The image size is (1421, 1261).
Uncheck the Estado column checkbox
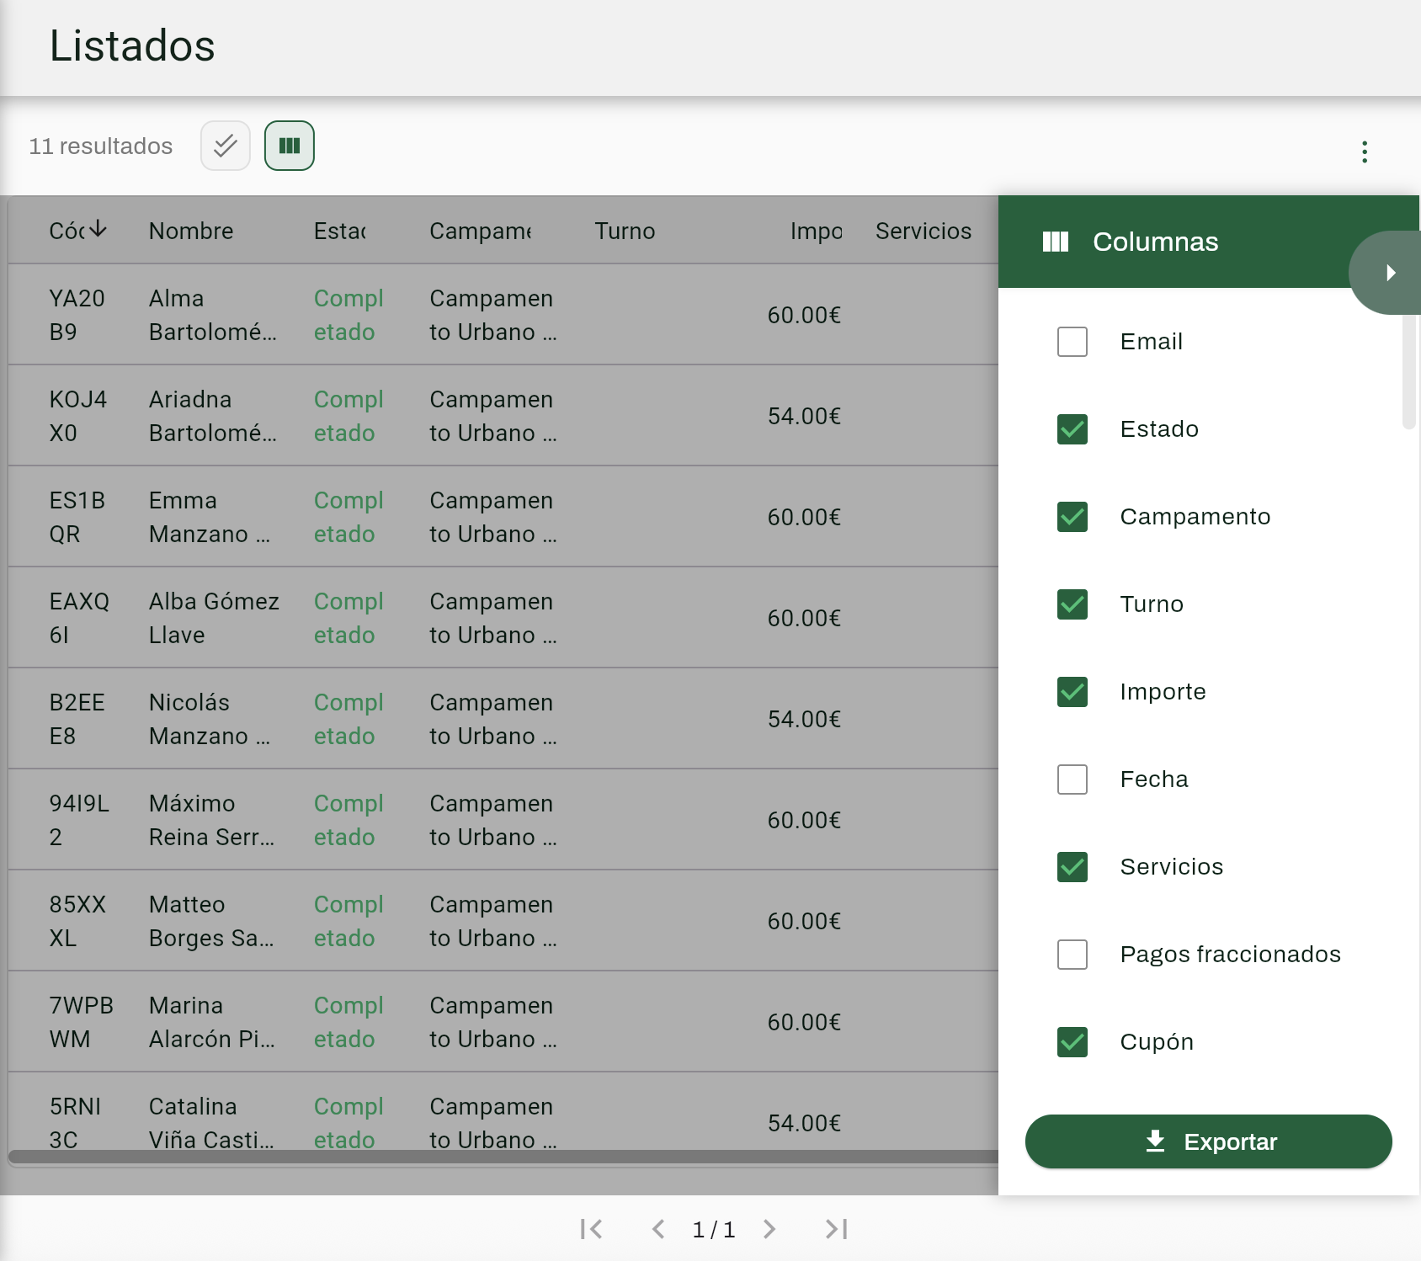coord(1072,429)
